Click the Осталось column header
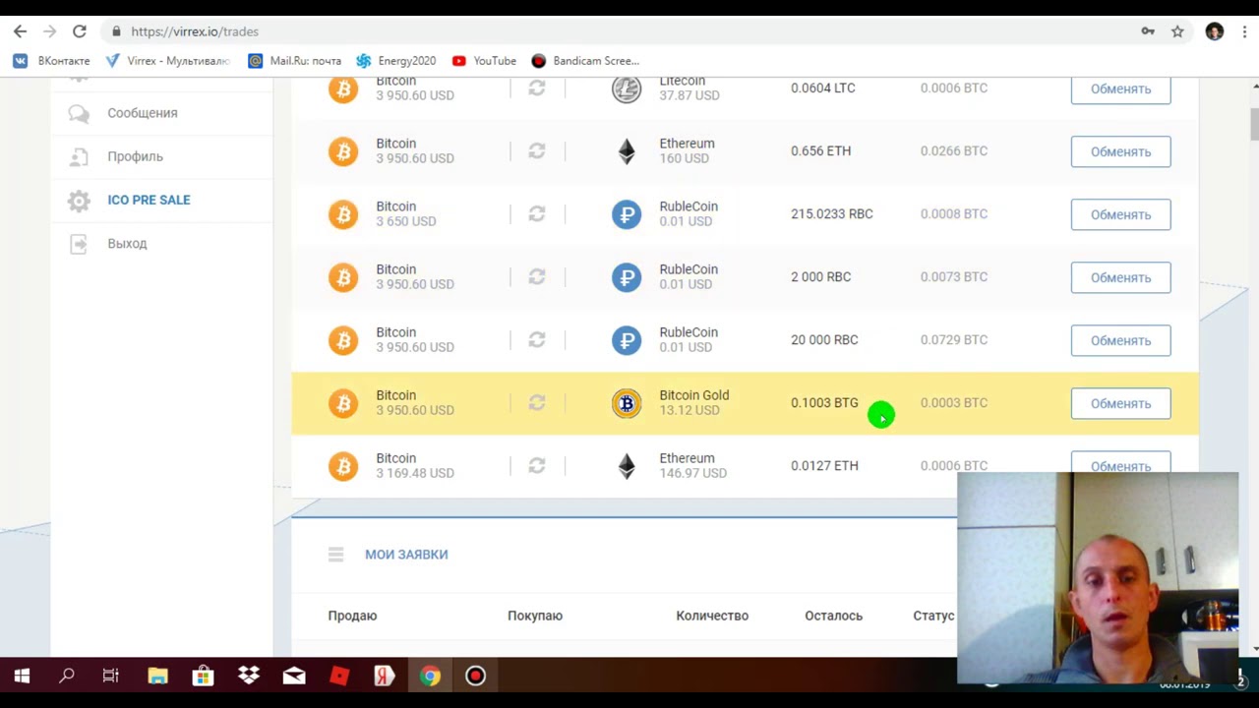1259x708 pixels. pos(833,616)
